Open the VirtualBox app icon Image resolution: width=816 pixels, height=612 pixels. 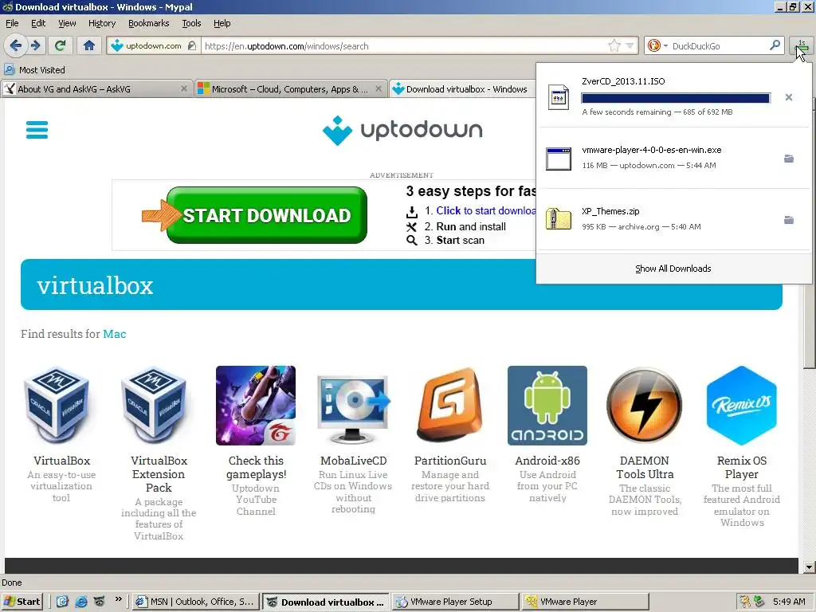[57, 406]
